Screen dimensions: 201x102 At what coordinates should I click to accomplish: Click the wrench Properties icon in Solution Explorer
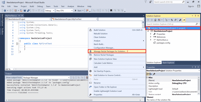[x=180, y=20]
